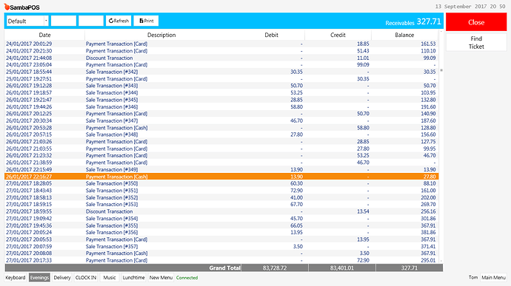Go to the Main Menu
Image resolution: width=511 pixels, height=286 pixels.
tap(493, 278)
